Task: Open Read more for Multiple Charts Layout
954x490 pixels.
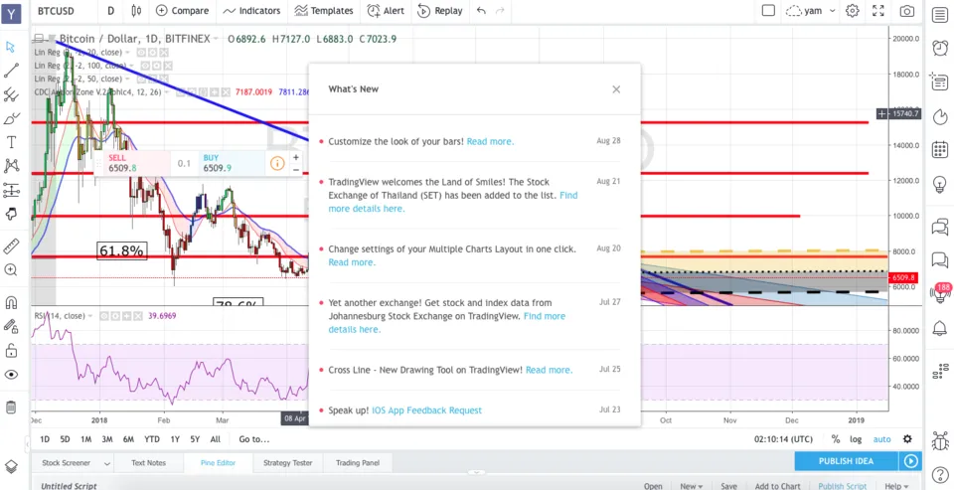Action: click(x=352, y=262)
